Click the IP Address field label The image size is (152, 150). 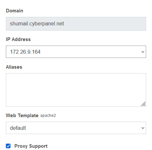[x=18, y=39]
